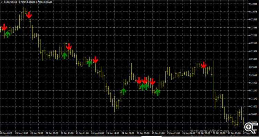Click price axis label 0.71420
The image size is (259, 137).
tap(253, 83)
